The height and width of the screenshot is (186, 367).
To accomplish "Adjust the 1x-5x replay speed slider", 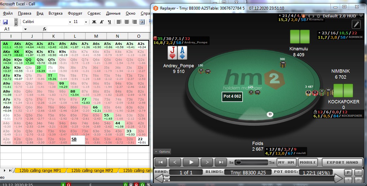I will click(252, 162).
